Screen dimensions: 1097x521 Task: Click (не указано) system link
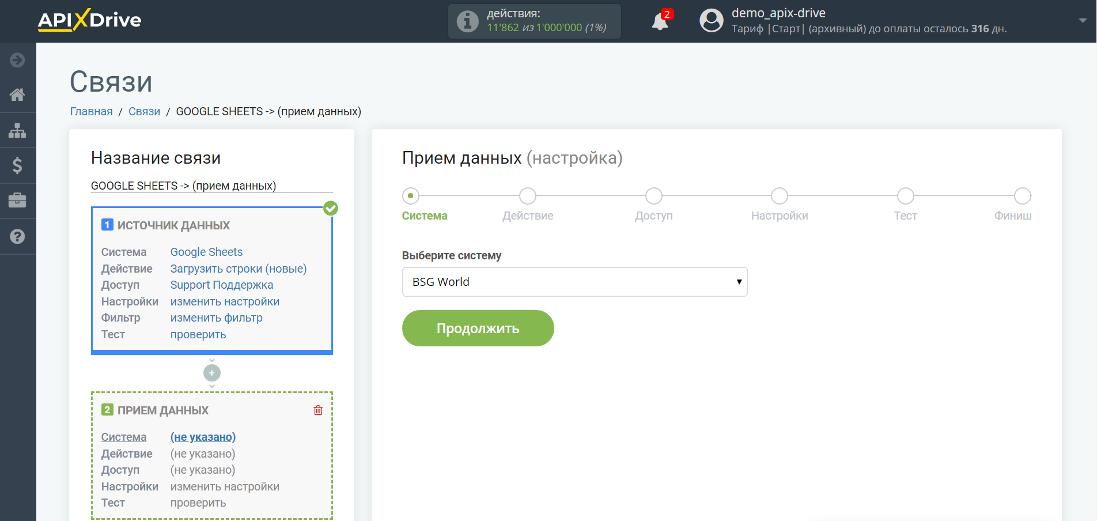click(x=203, y=437)
